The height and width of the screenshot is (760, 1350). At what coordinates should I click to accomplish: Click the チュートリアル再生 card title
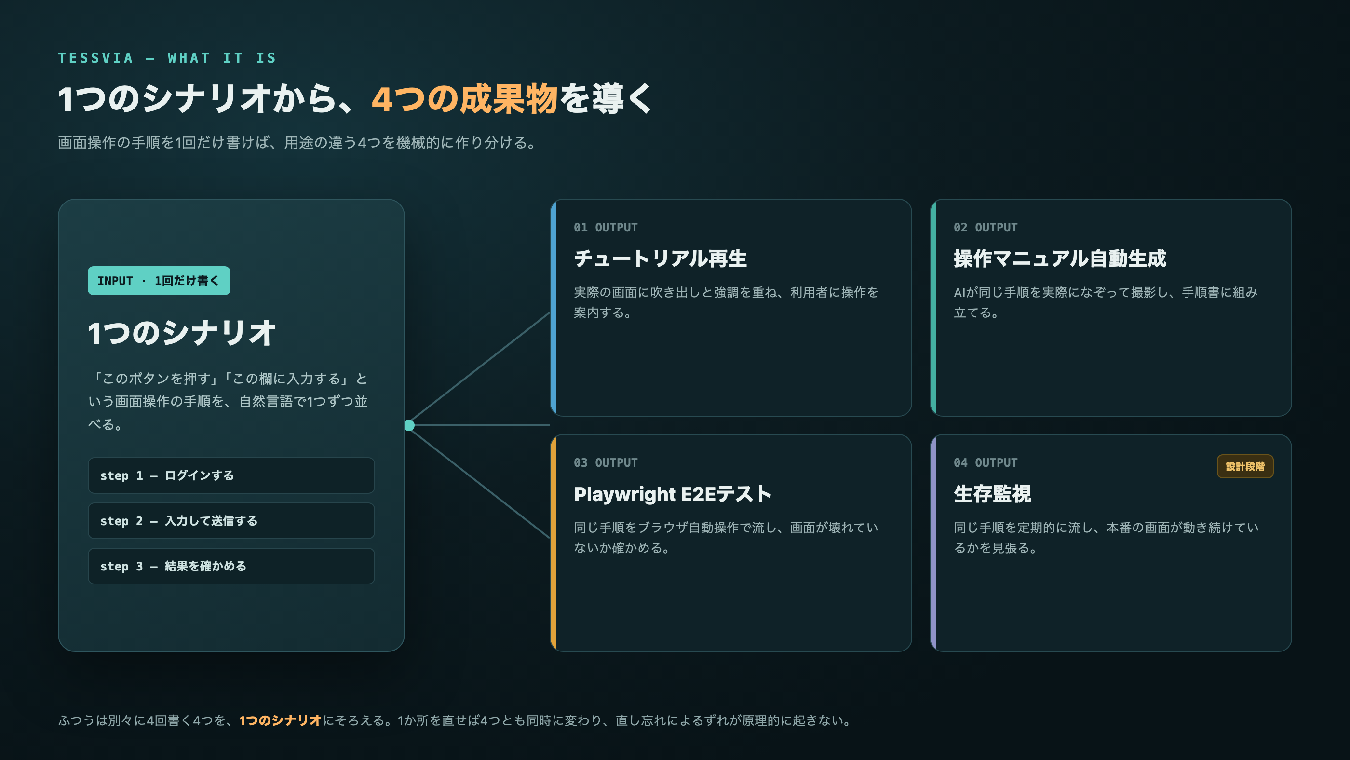coord(660,258)
